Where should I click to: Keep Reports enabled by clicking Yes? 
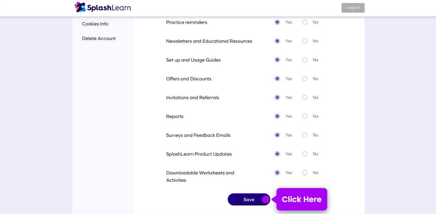(x=277, y=116)
